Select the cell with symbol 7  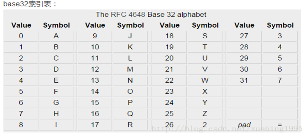pos(280,81)
